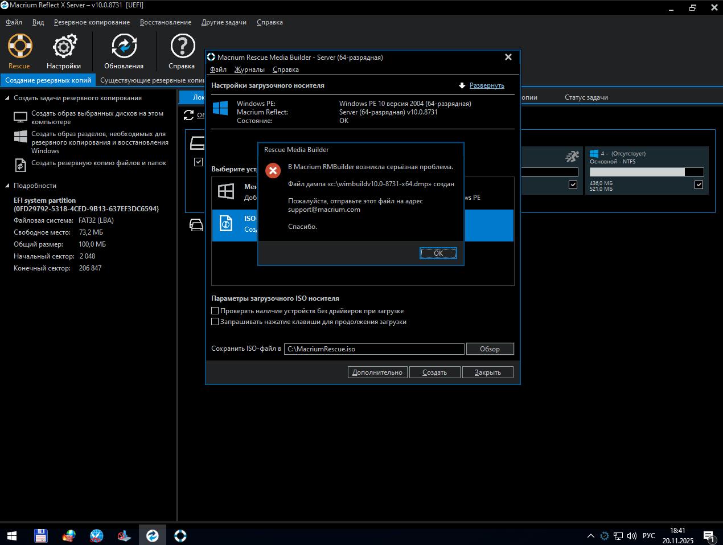
Task: Open Журналы menu in Rescue Media Builder
Action: [249, 69]
